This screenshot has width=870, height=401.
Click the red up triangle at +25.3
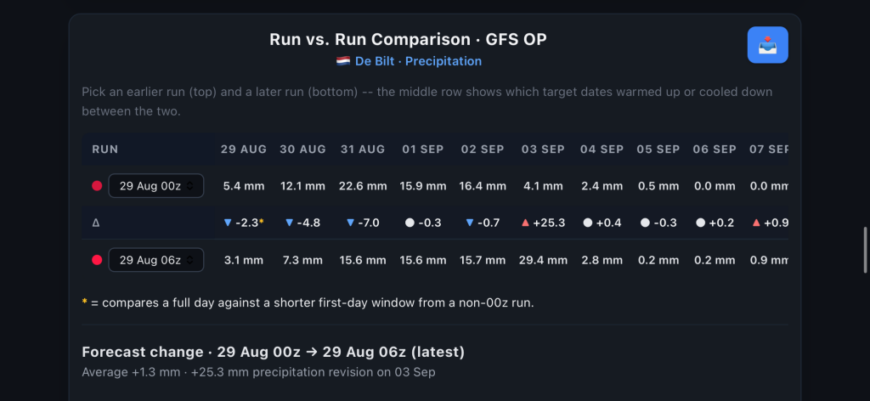click(525, 223)
